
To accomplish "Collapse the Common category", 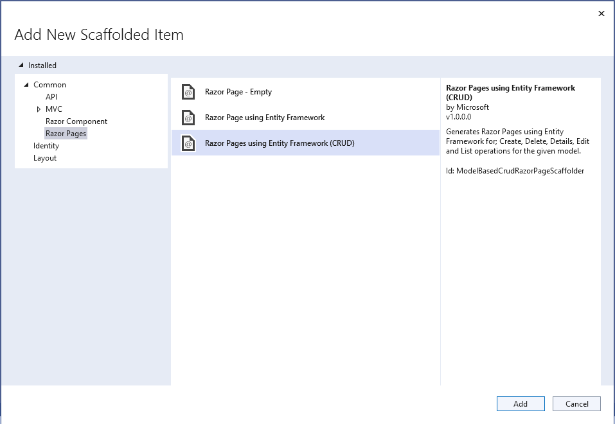I will (x=26, y=84).
